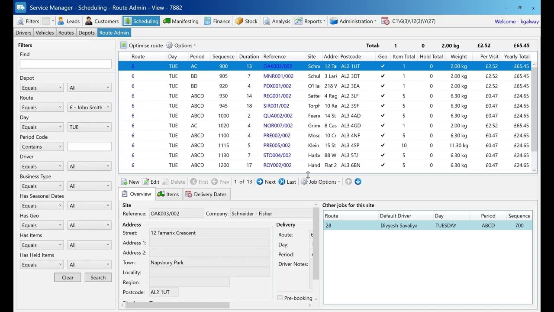Toggle Geo checkmark for NOR007/002 row
Image resolution: width=554 pixels, height=312 pixels.
tap(383, 126)
